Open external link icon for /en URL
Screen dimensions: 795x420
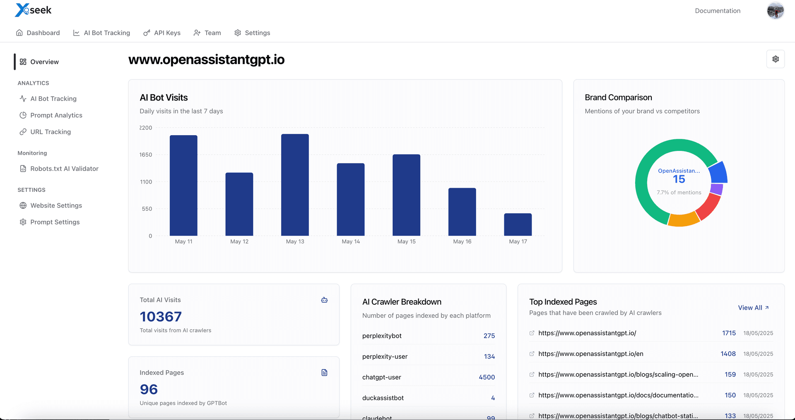(x=532, y=354)
